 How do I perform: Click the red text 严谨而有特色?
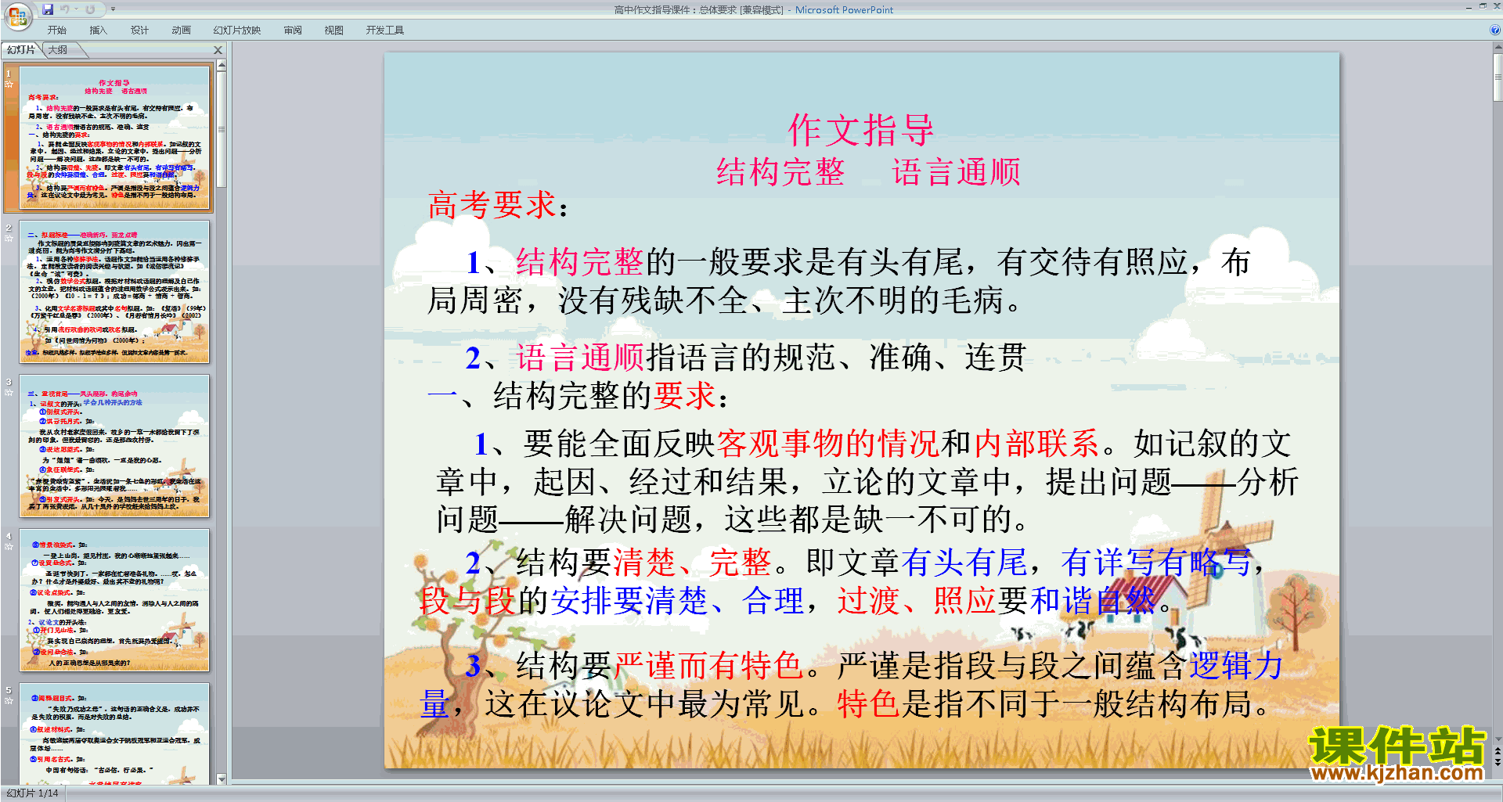coord(709,666)
